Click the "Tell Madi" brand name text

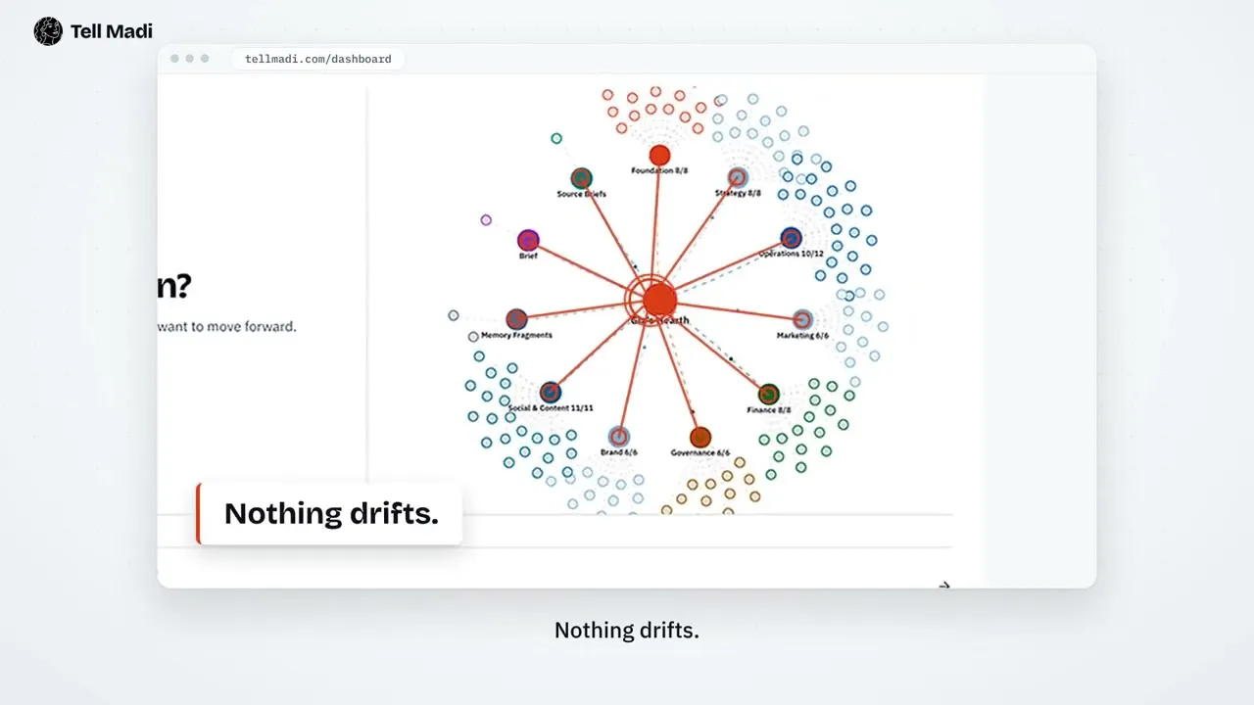112,31
